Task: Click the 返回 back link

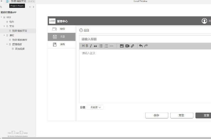Action: pyautogui.click(x=84, y=30)
